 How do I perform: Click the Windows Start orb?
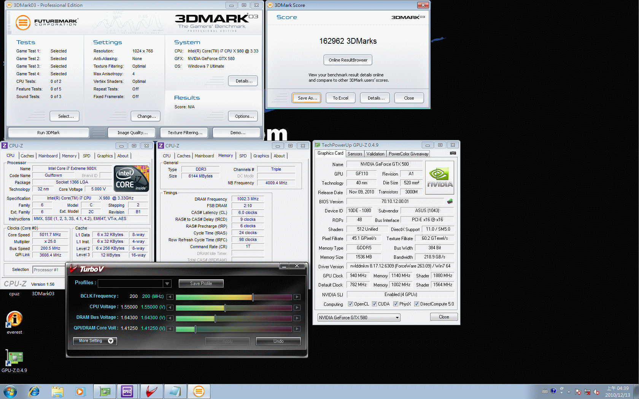[10, 391]
